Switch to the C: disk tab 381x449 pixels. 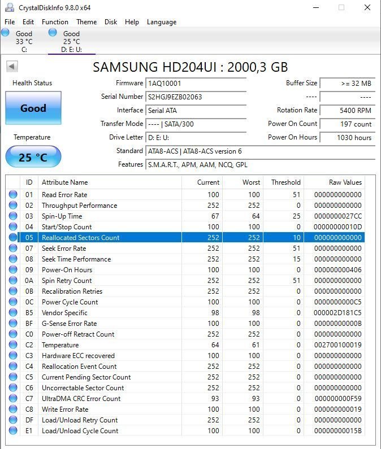pyautogui.click(x=24, y=42)
